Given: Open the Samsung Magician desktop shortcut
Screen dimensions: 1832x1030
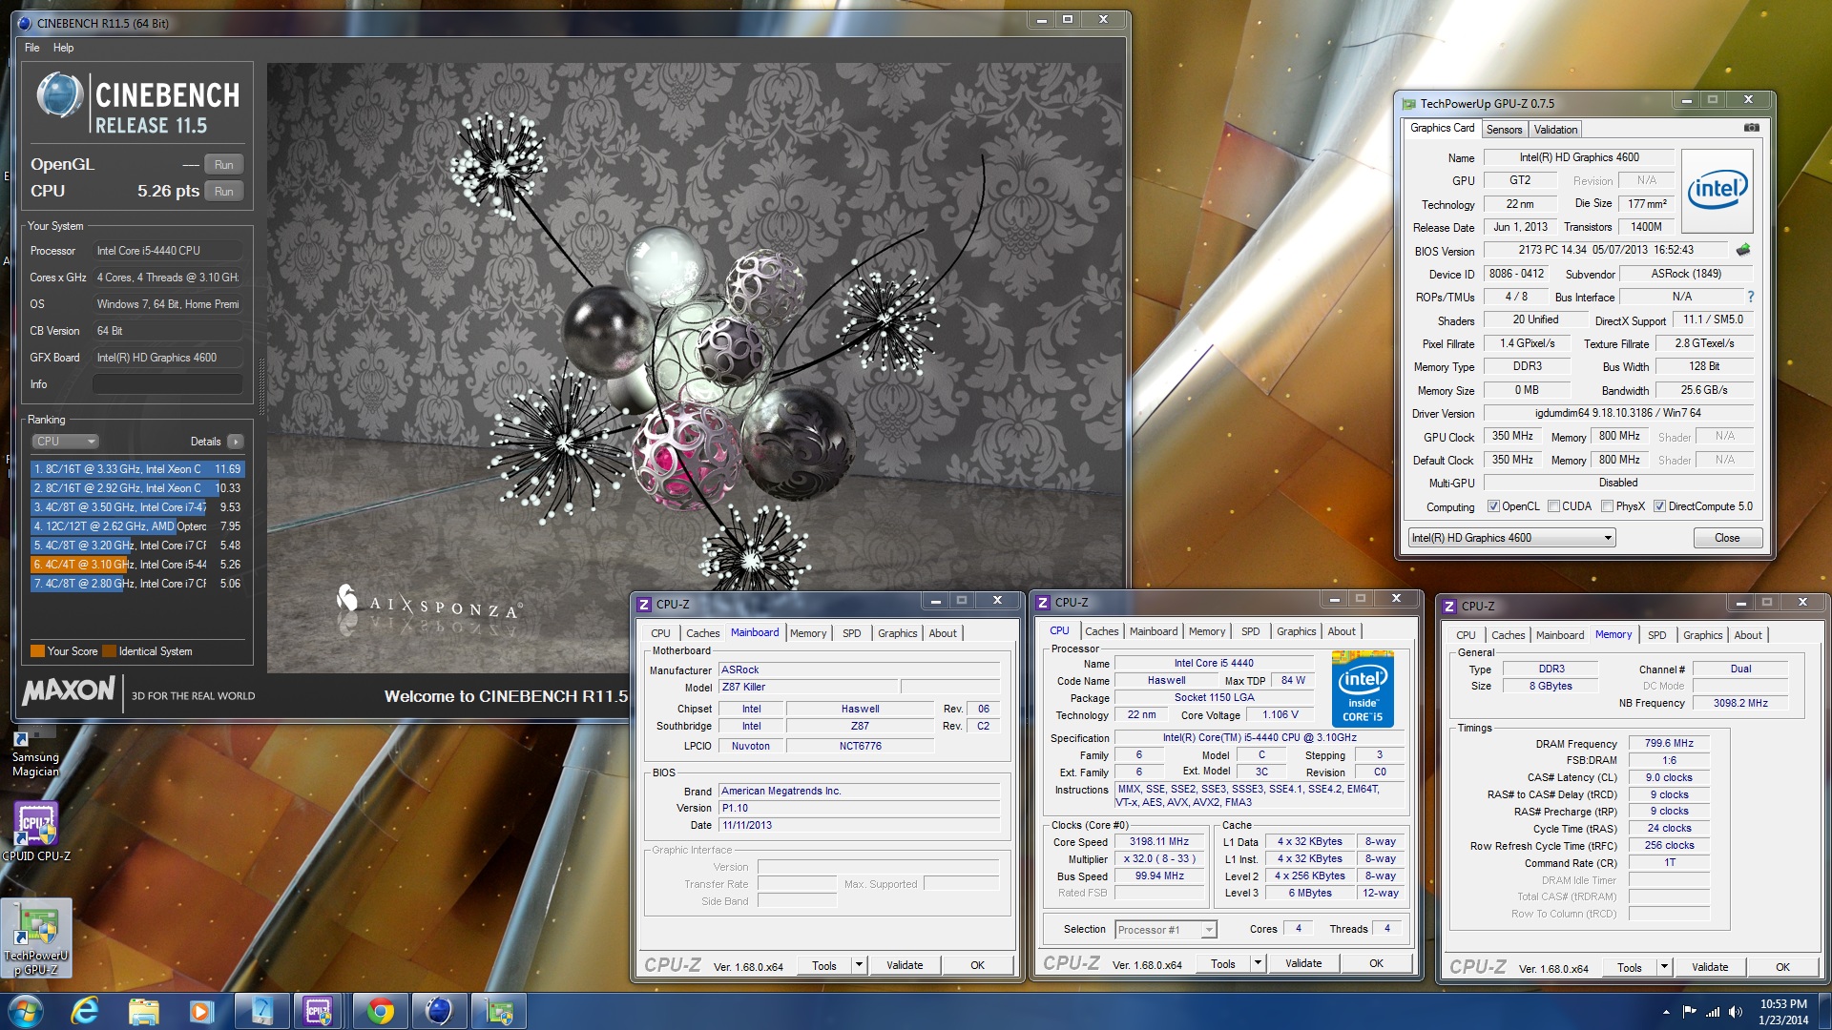Looking at the screenshot, I should click(35, 753).
